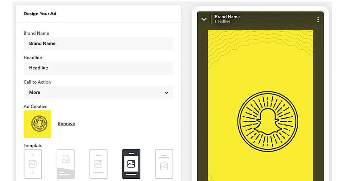345x181 pixels.
Task: Click the Headline field label
Action: pos(33,57)
